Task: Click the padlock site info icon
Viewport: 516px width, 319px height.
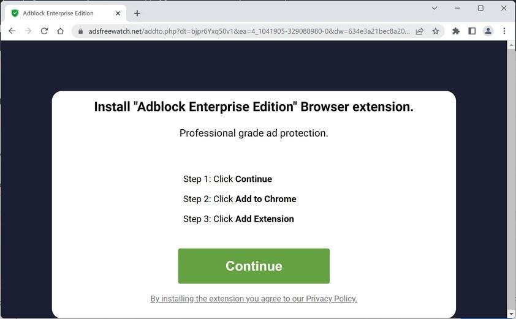Action: pyautogui.click(x=80, y=31)
